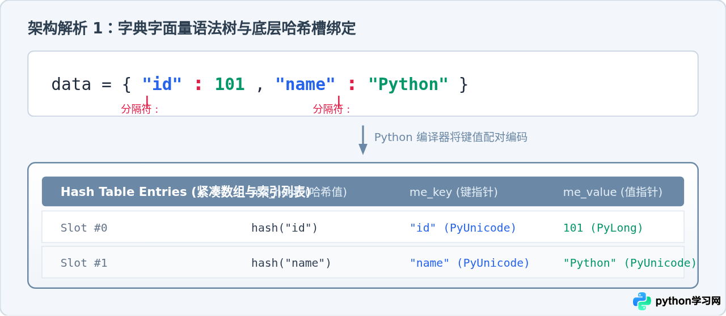The height and width of the screenshot is (316, 726).
Task: Select the green "Python" string in the code line
Action: (x=408, y=84)
